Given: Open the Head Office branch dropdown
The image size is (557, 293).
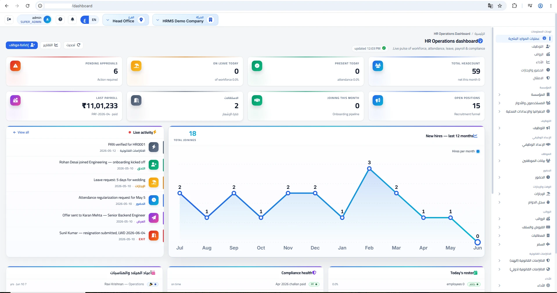Looking at the screenshot, I should [x=126, y=20].
